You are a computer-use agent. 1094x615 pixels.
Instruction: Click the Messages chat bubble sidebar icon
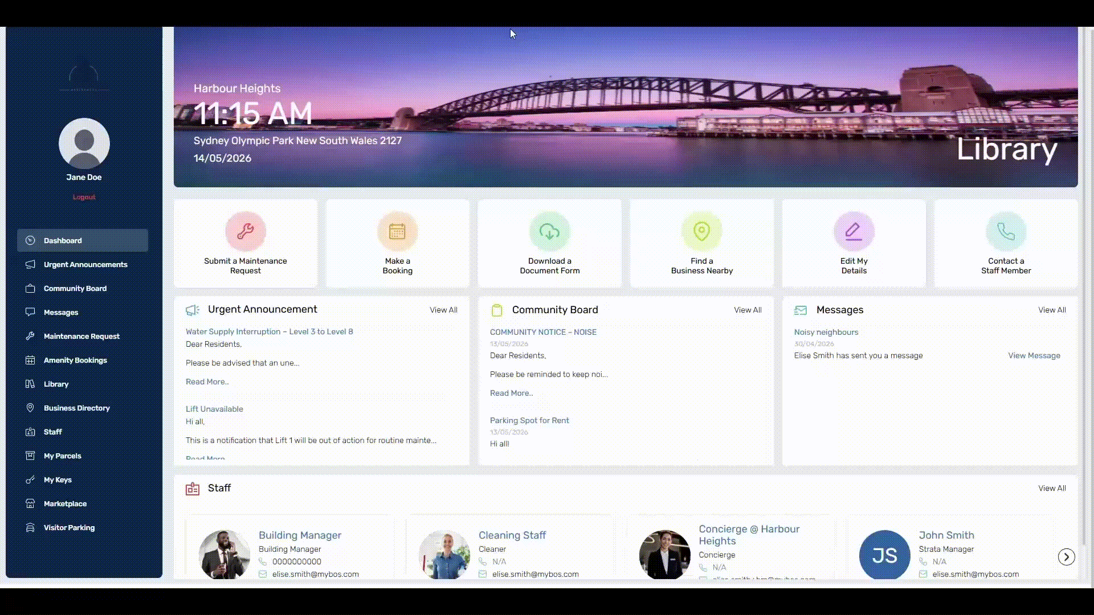click(30, 312)
